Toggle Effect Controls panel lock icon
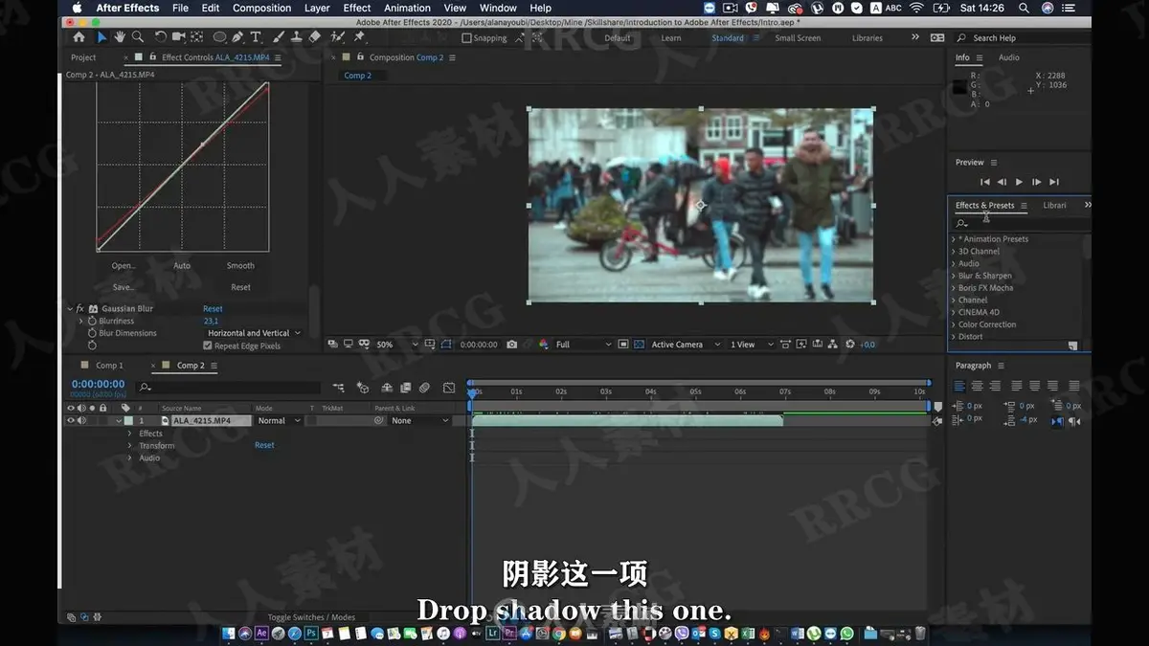1149x646 pixels. pyautogui.click(x=155, y=57)
